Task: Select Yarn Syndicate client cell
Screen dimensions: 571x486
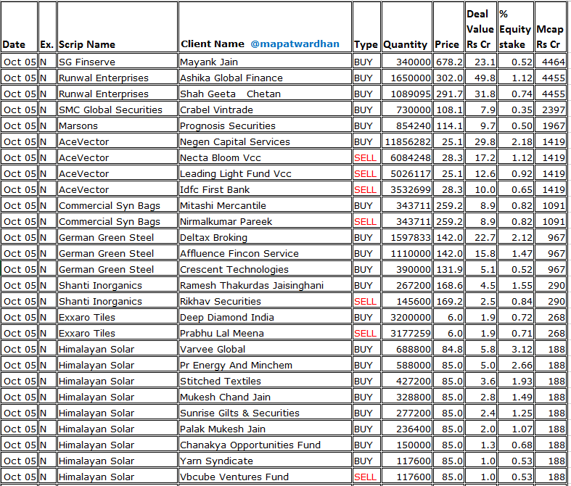Action: [x=265, y=461]
